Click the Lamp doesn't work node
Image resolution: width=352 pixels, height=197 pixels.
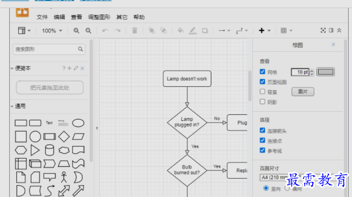187,79
